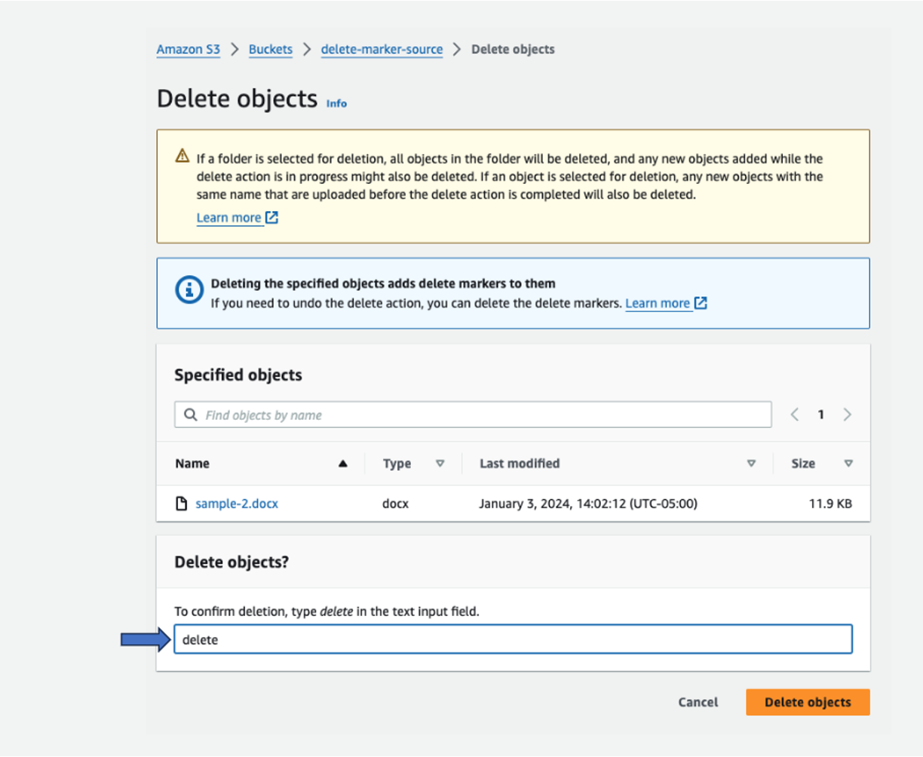Open the Last modified column filter dropdown

751,464
